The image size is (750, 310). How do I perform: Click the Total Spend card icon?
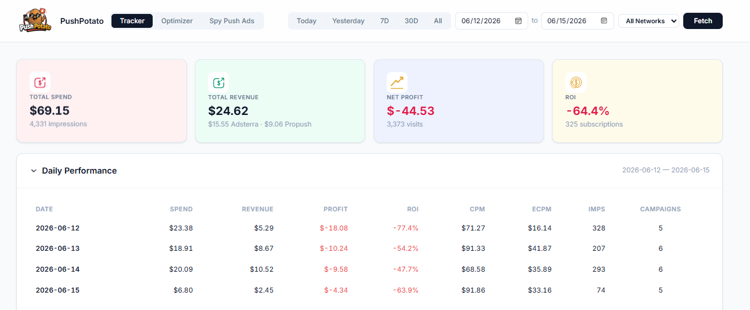click(x=40, y=82)
